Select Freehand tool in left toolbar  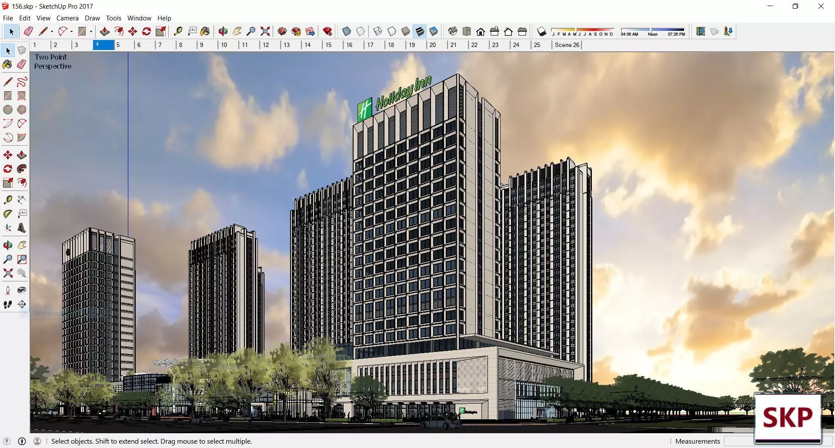pyautogui.click(x=22, y=82)
